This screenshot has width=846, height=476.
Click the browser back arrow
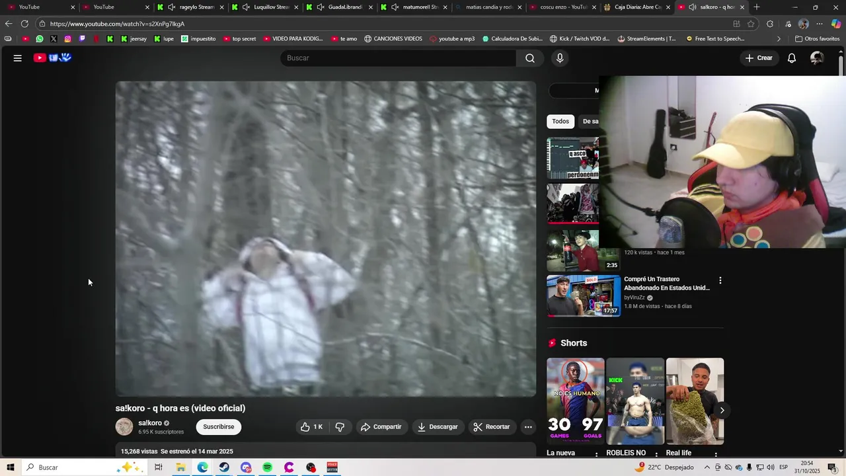click(x=9, y=24)
